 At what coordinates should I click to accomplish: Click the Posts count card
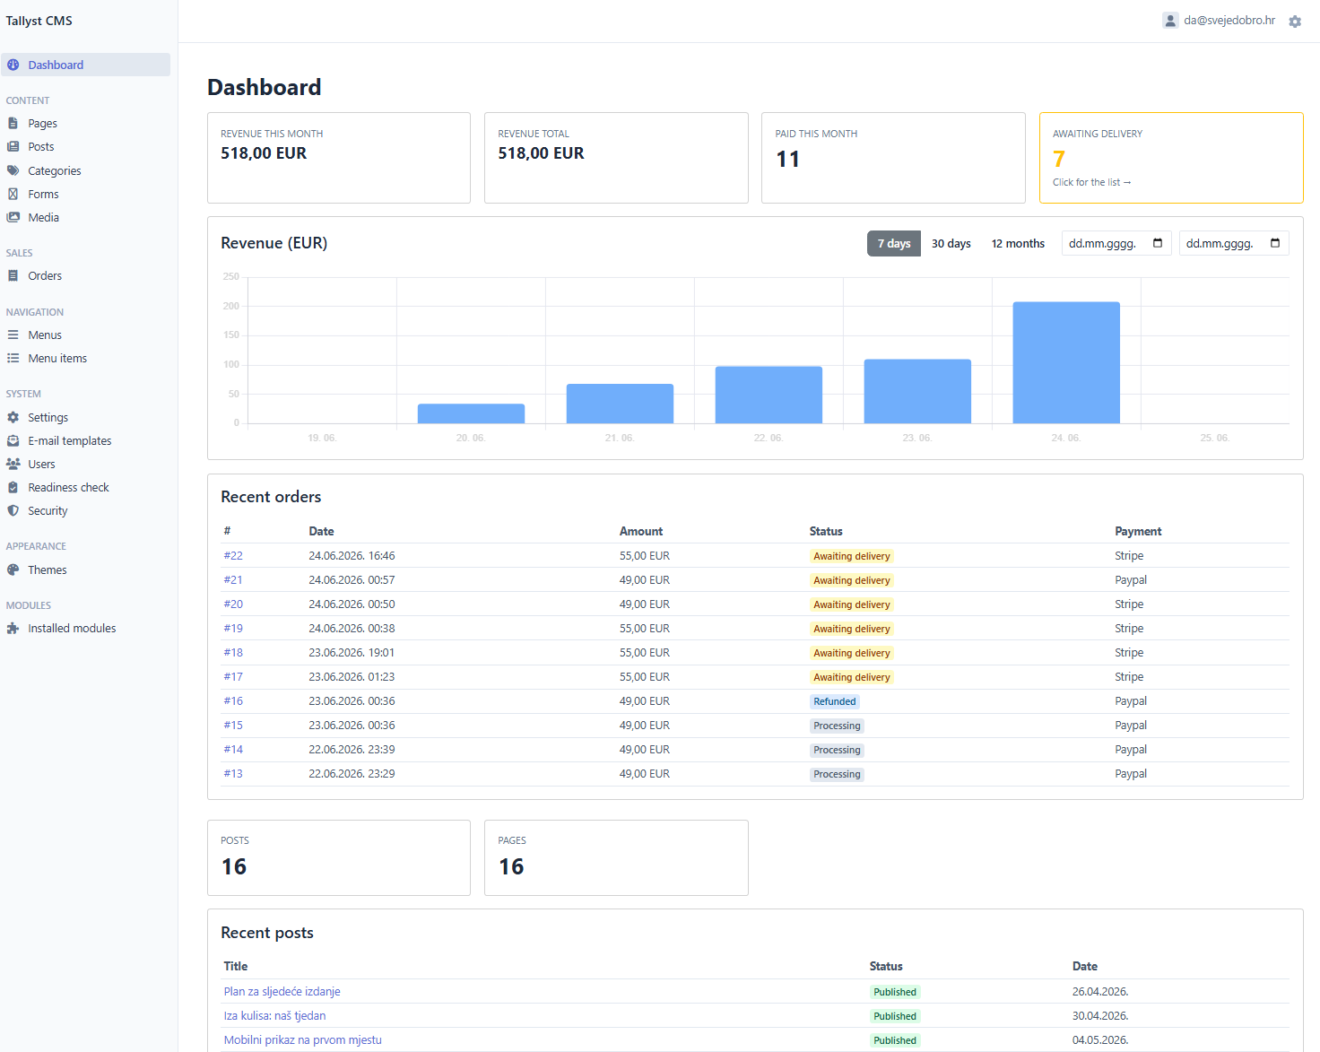[339, 857]
